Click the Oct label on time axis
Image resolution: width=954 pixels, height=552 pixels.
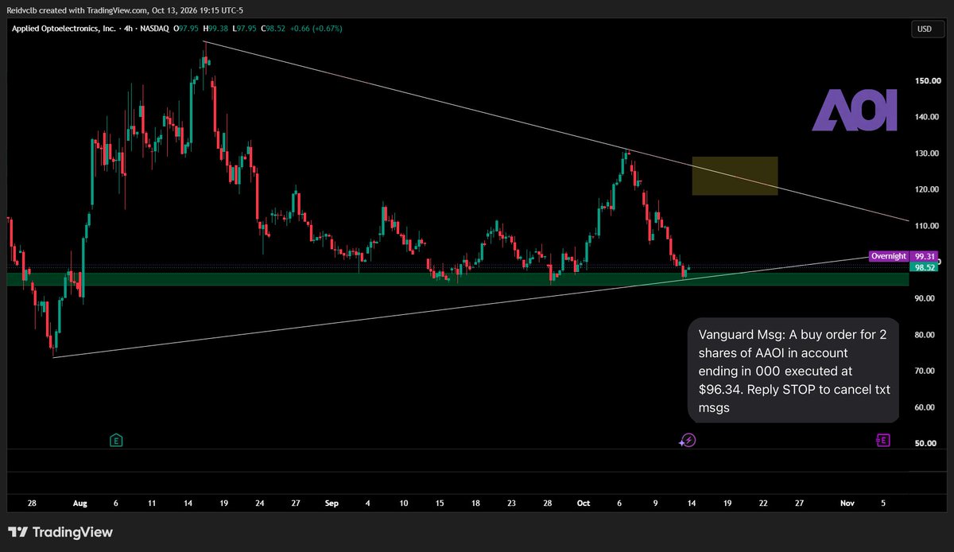coord(584,503)
